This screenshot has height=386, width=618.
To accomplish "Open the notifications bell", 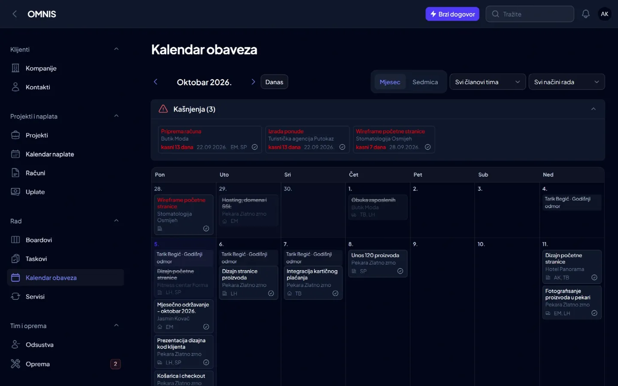I will click(586, 14).
